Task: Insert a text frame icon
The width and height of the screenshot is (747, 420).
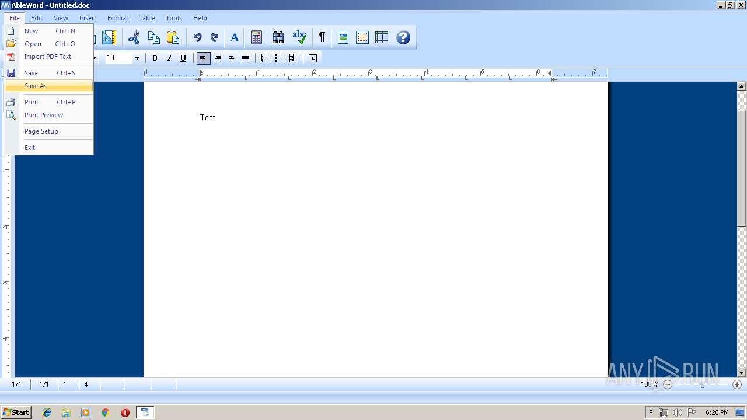Action: 362,38
